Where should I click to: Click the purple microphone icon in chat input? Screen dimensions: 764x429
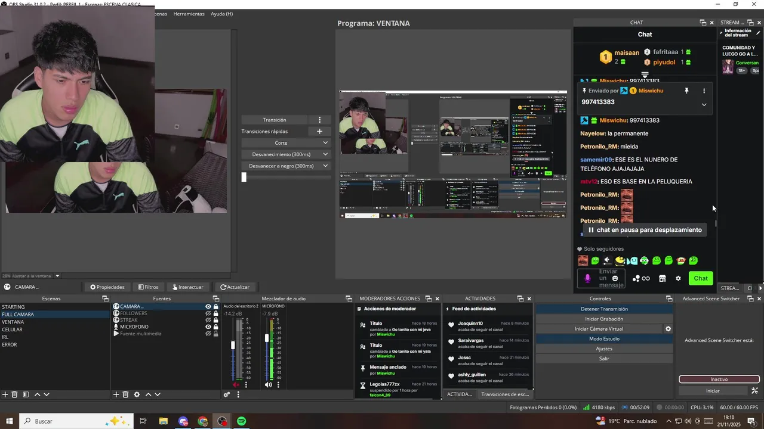point(587,278)
